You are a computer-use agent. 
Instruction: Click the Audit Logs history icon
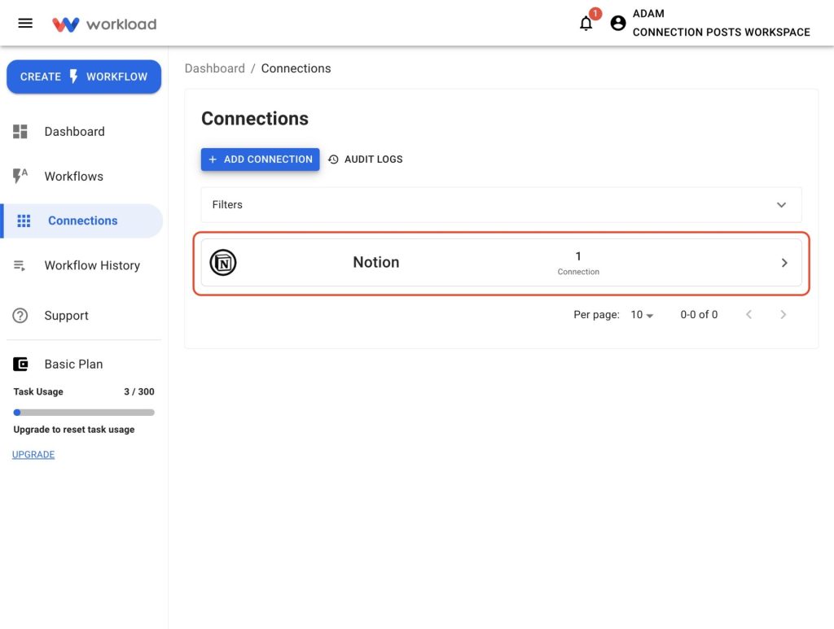pyautogui.click(x=333, y=159)
